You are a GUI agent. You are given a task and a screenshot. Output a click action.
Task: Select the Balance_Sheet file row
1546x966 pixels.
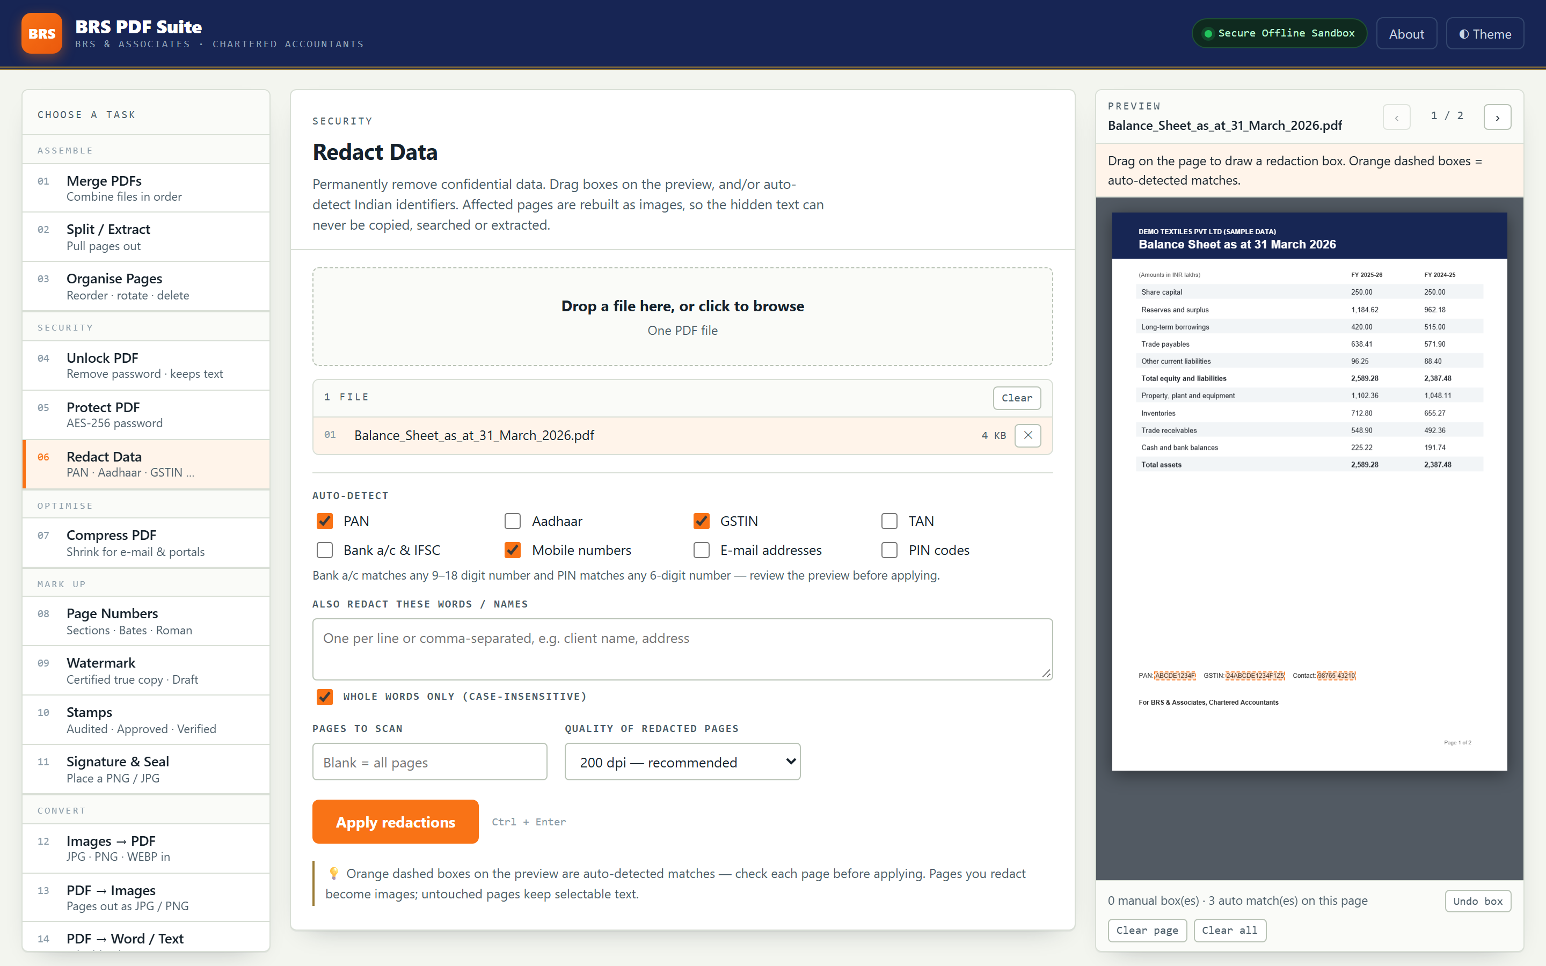[682, 435]
